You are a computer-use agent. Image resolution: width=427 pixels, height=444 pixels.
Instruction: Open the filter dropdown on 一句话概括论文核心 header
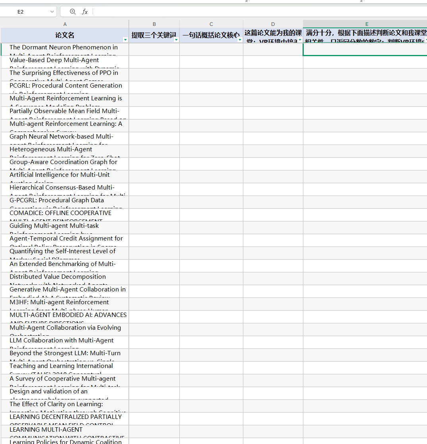pyautogui.click(x=240, y=40)
